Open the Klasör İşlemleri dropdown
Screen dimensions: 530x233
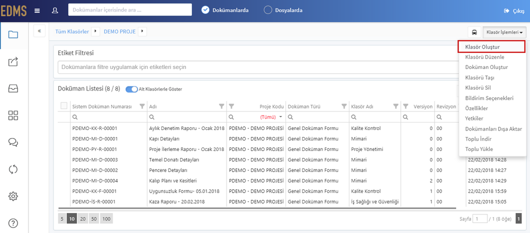tap(504, 32)
